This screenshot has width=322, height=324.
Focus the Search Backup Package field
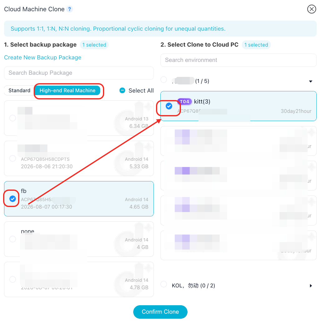point(79,73)
